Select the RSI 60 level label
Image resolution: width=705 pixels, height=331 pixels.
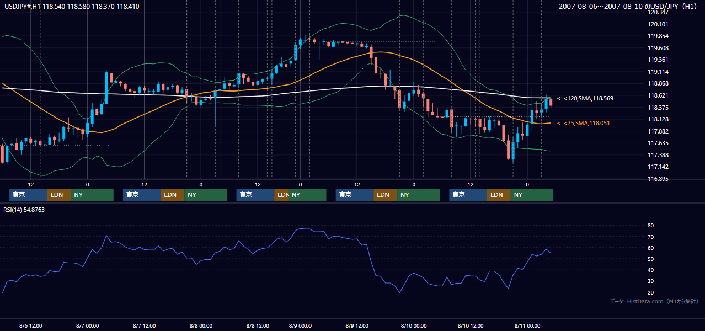650,248
